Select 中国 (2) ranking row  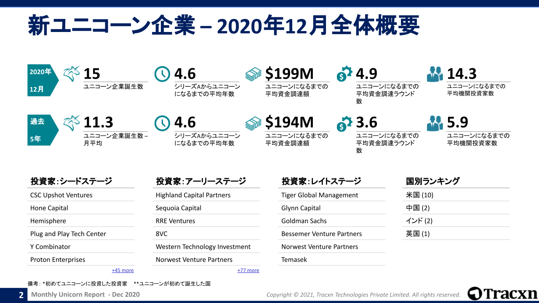(456, 208)
